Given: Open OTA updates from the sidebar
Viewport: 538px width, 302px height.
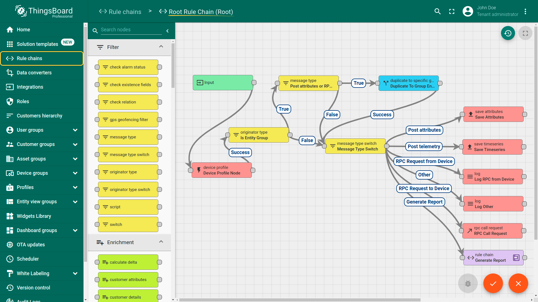Looking at the screenshot, I should coord(10,244).
